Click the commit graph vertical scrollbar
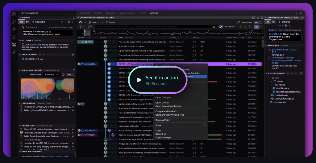316x163 pixels. coord(263,43)
